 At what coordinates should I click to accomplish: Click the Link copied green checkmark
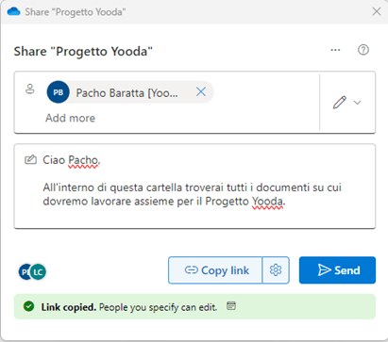[29, 306]
